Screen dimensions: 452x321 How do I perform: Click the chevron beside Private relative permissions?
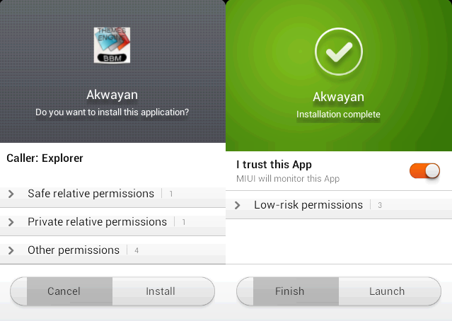click(x=11, y=222)
